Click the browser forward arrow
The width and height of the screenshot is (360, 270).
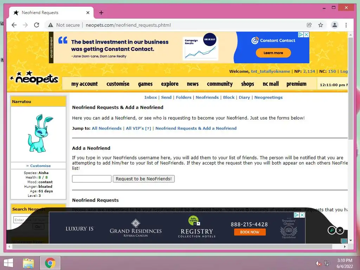[25, 25]
